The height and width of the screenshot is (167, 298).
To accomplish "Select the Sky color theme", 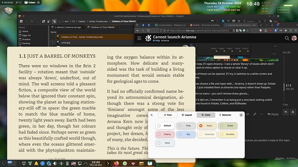I will pos(186,134).
